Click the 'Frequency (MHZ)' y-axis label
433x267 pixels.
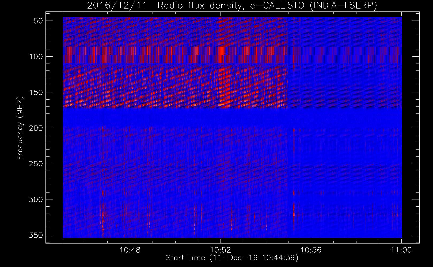tap(20, 128)
